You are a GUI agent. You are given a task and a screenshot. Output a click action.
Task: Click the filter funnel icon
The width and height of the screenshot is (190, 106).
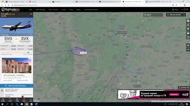[188, 29]
